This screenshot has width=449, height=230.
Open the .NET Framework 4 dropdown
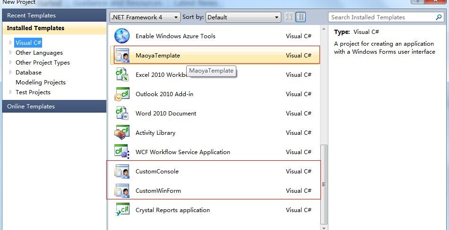145,17
